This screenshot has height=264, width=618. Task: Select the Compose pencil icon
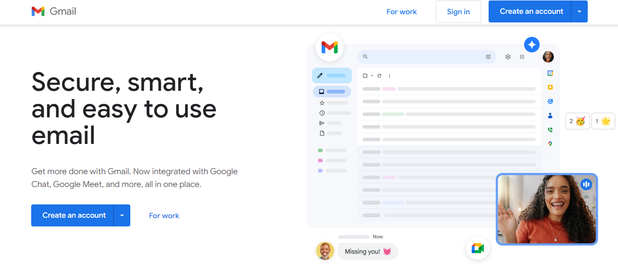[320, 75]
